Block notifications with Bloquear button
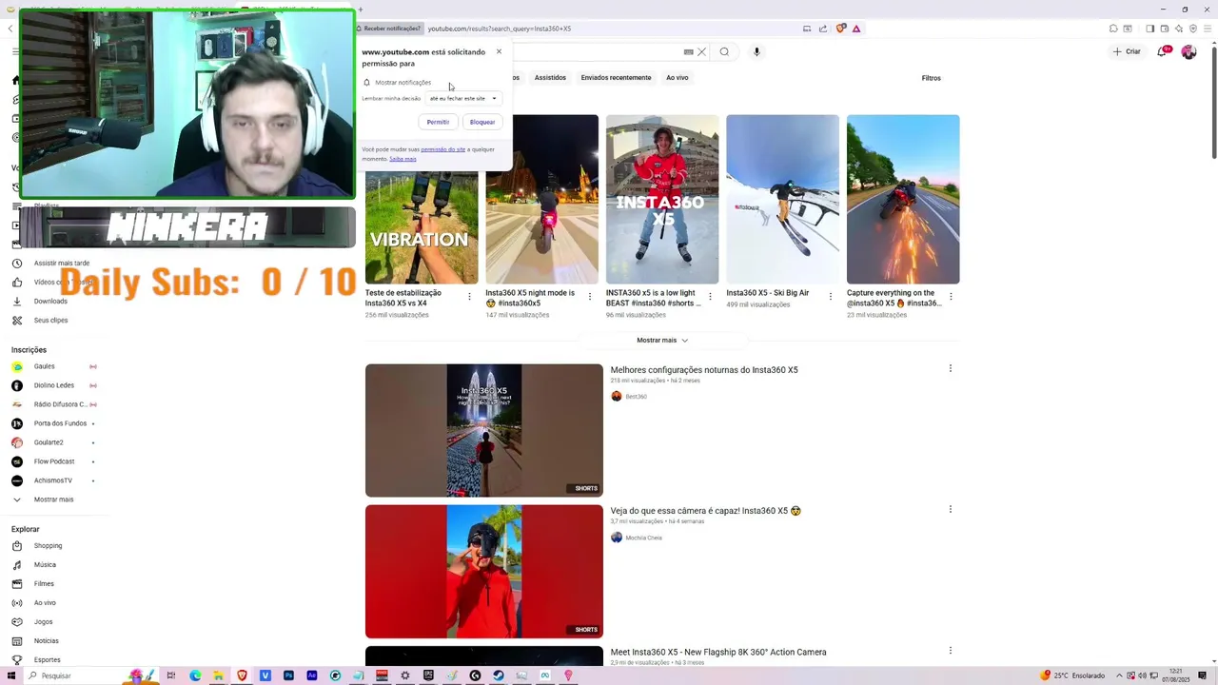This screenshot has height=685, width=1218. (482, 122)
